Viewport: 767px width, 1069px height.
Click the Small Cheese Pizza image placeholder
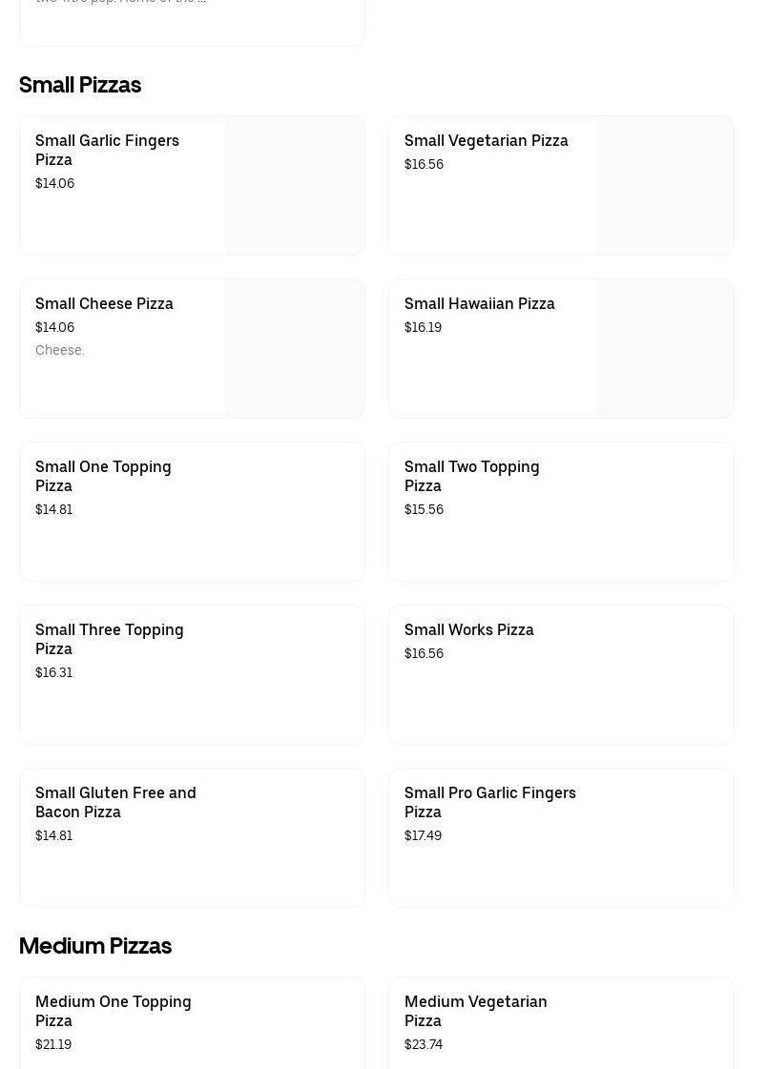click(295, 349)
